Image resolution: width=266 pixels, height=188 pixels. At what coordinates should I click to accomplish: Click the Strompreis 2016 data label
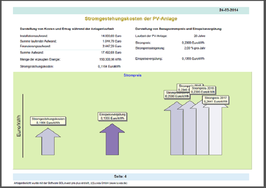(x=203, y=90)
